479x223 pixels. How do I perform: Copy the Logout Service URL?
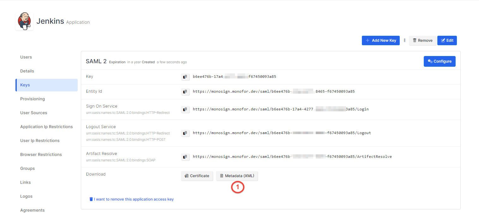click(x=185, y=133)
